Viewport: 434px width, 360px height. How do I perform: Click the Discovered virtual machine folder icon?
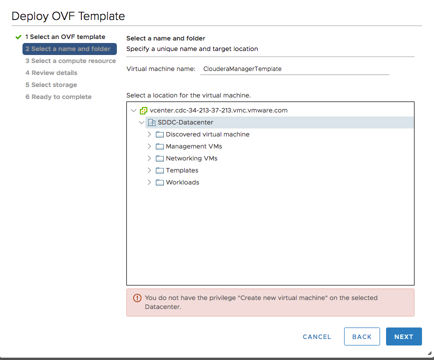(x=160, y=134)
